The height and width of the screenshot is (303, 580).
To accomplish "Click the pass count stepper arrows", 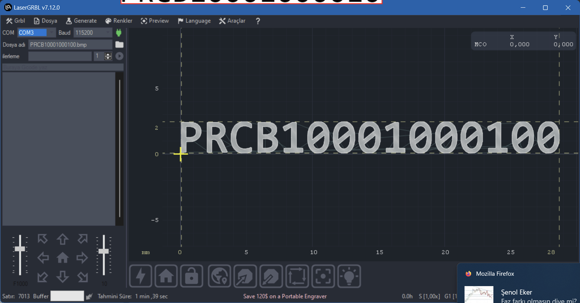I will pyautogui.click(x=108, y=56).
